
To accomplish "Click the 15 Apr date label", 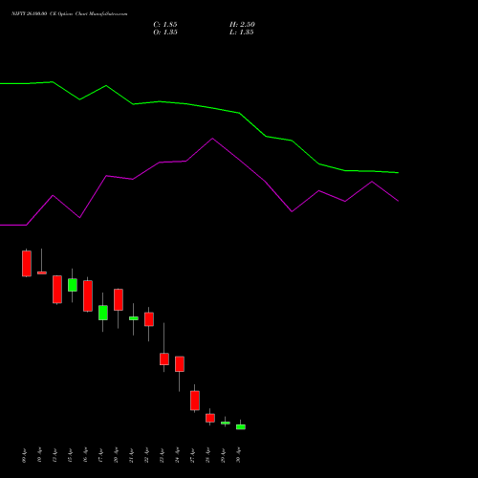I will [x=71, y=456].
